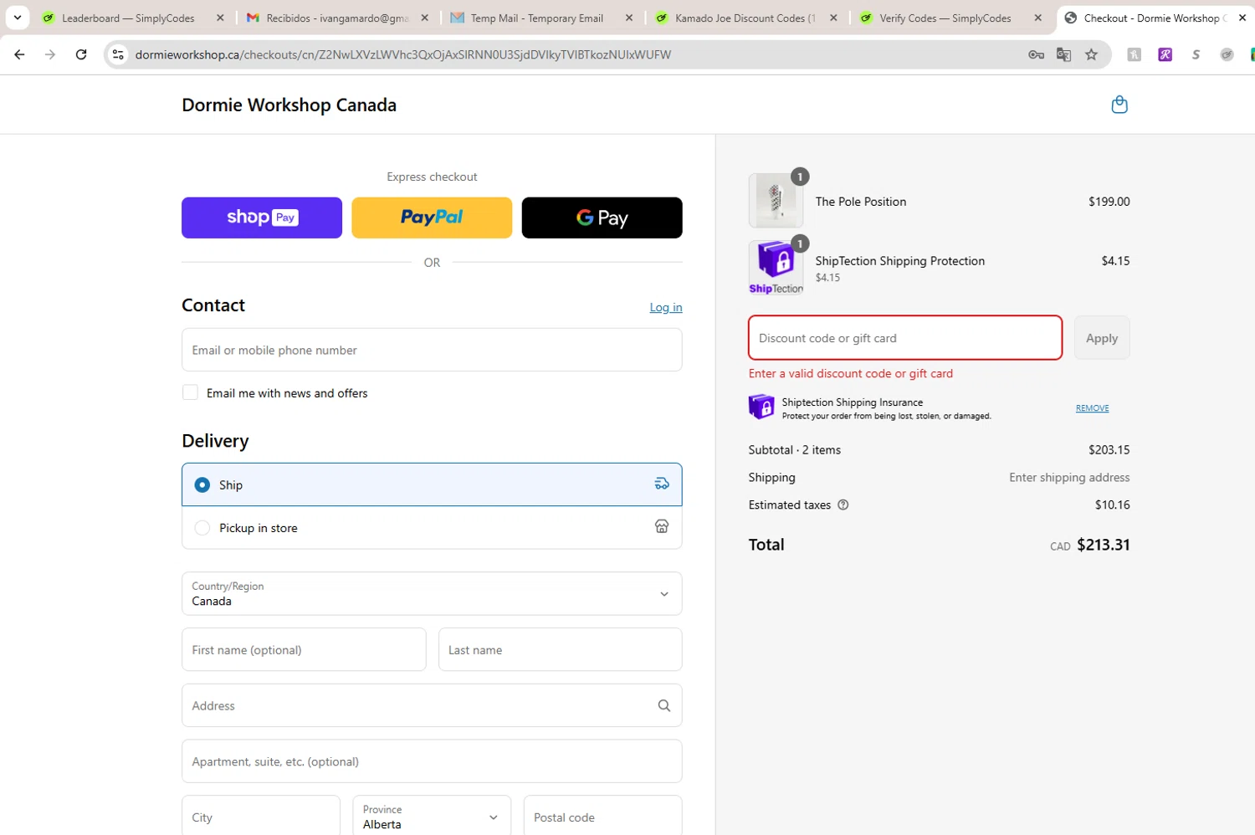The height and width of the screenshot is (835, 1255).
Task: Focus City field
Action: (261, 817)
